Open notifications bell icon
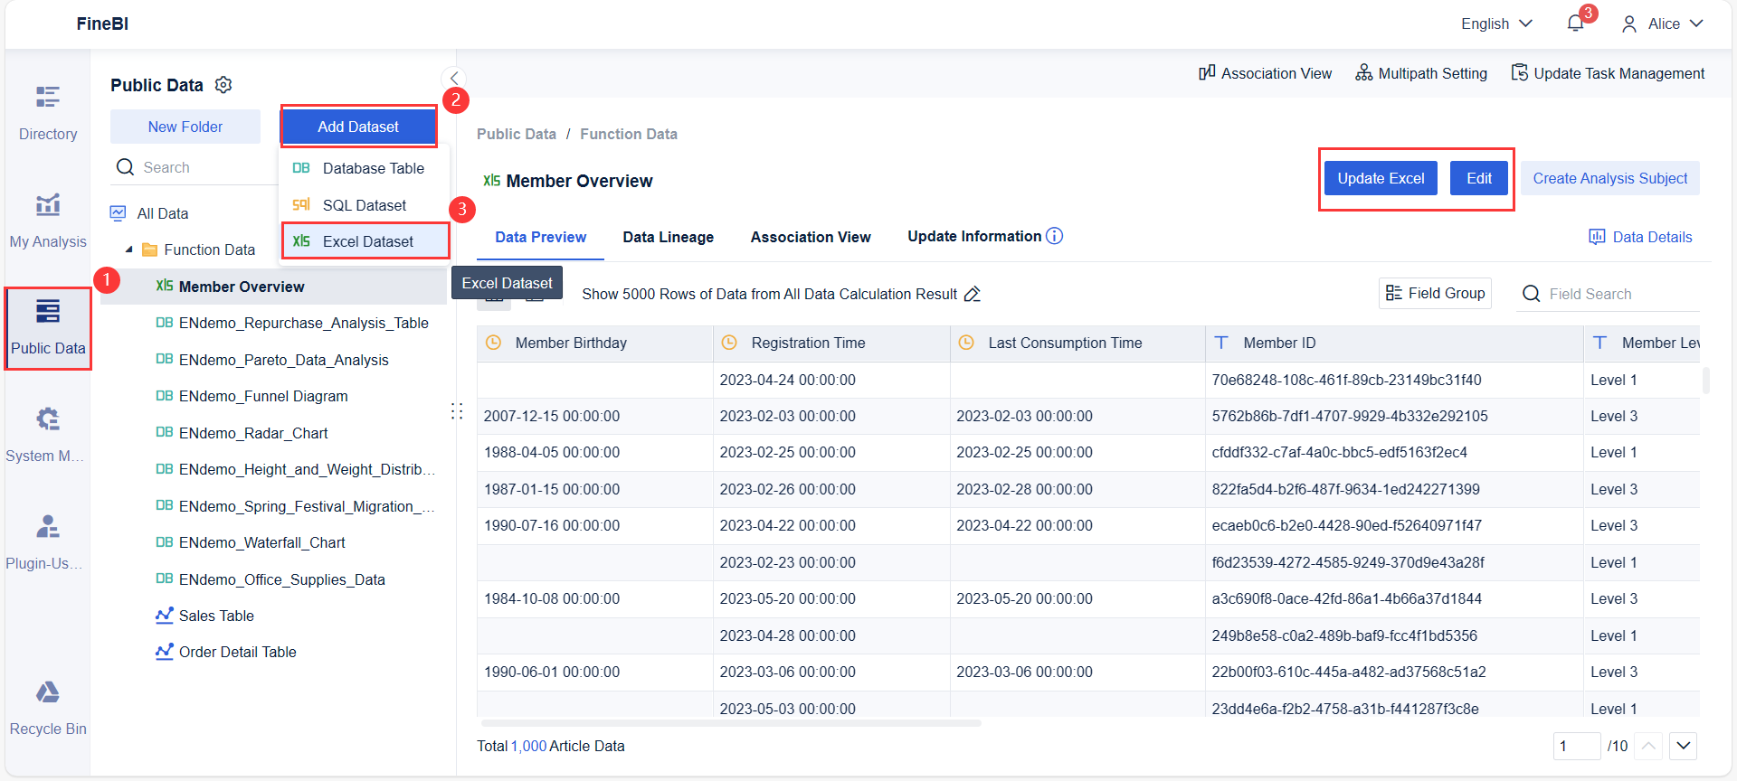Viewport: 1737px width, 781px height. pyautogui.click(x=1576, y=24)
